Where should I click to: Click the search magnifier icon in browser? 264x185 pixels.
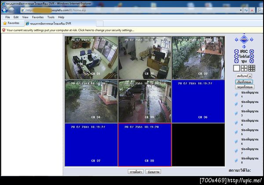click(260, 11)
